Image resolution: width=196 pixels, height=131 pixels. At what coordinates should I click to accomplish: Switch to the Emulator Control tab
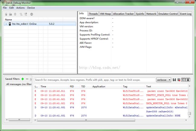[168, 14]
